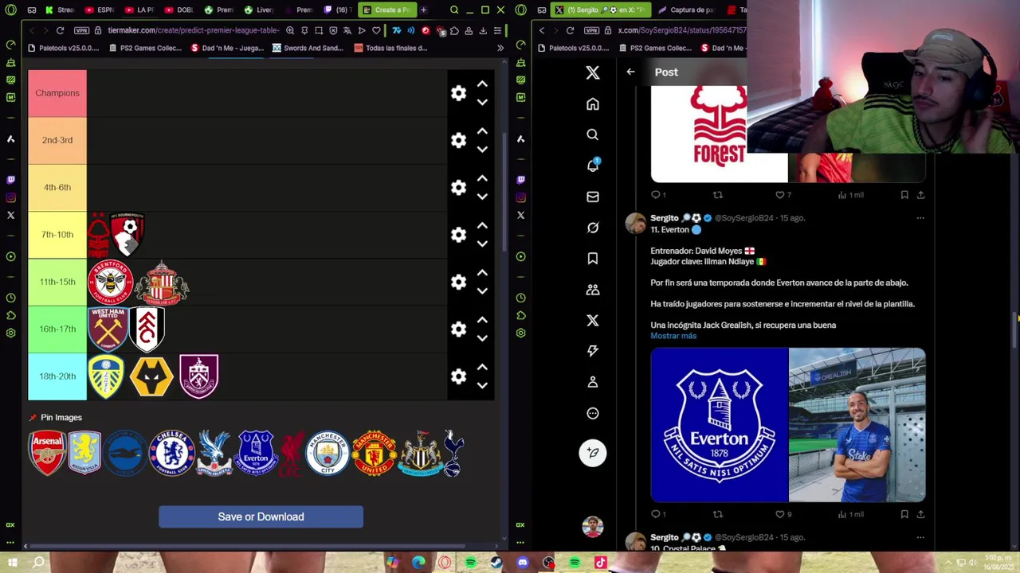Toggle the Pin Images option

(55, 417)
